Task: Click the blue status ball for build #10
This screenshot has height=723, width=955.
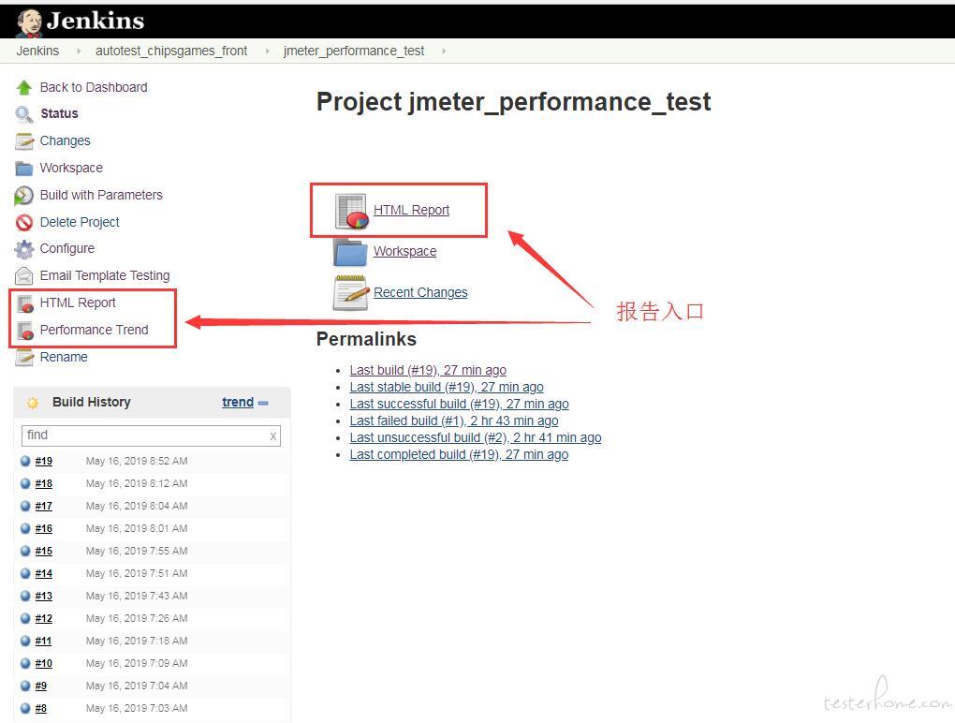Action: [x=25, y=664]
